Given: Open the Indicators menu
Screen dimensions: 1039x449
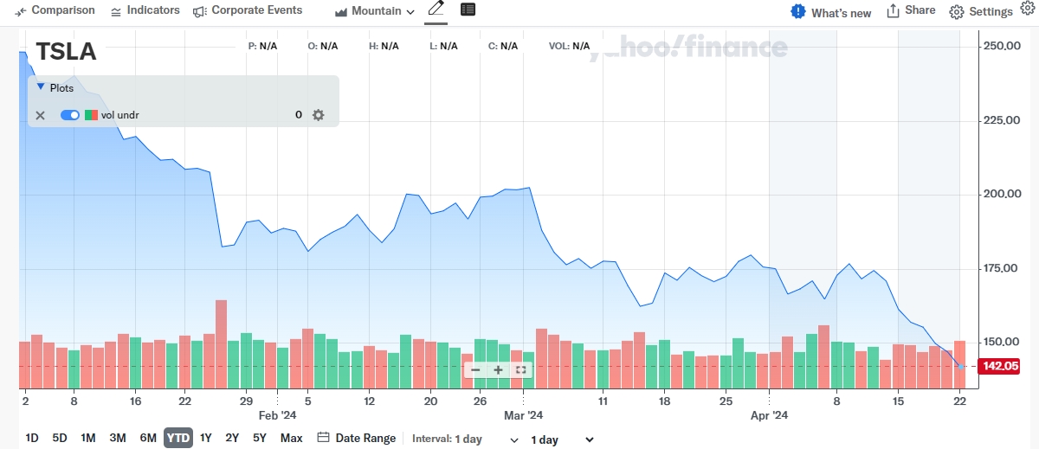Looking at the screenshot, I should [x=145, y=10].
